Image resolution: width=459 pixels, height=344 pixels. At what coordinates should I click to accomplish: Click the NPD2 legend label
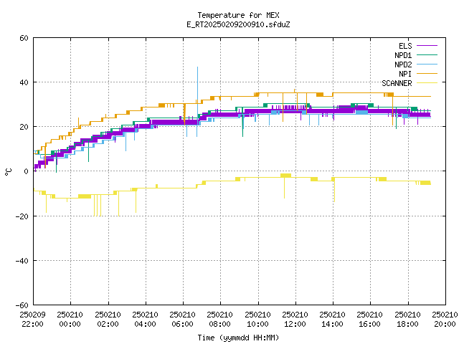(403, 64)
